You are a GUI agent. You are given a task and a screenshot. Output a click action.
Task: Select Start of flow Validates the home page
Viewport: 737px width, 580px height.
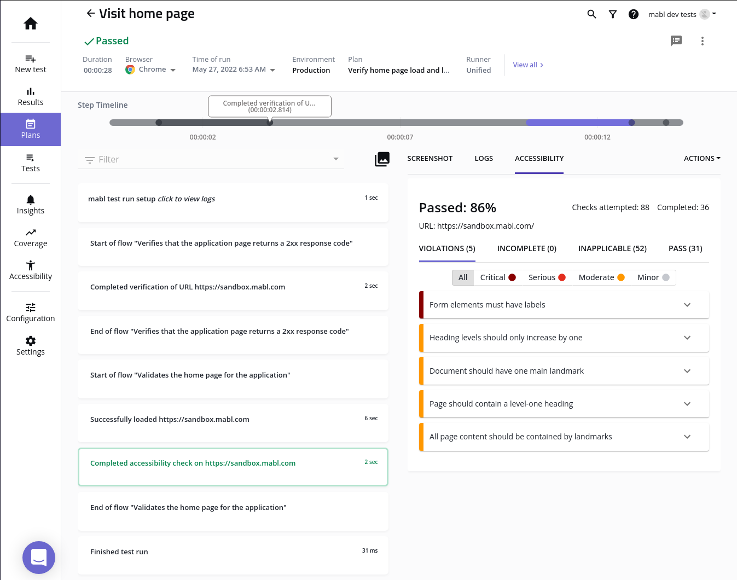(x=233, y=379)
